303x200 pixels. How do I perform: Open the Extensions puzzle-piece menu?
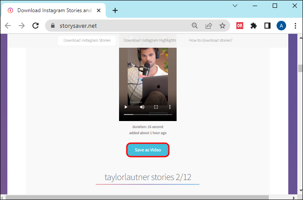(x=254, y=26)
